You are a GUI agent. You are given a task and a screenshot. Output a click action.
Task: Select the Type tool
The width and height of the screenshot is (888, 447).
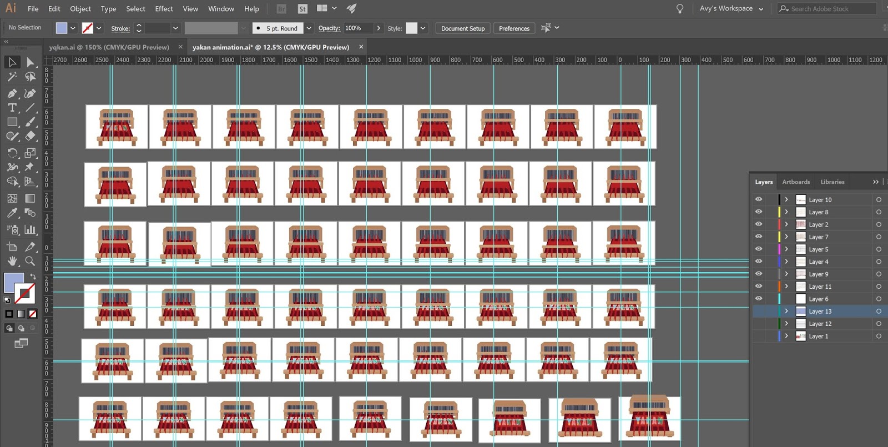12,107
